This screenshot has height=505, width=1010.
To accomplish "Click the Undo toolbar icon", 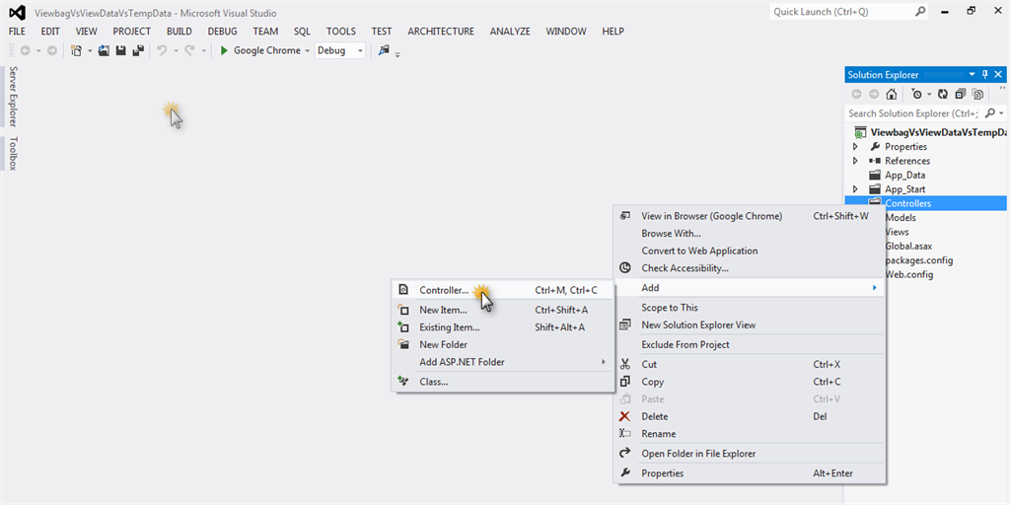I will [x=162, y=50].
